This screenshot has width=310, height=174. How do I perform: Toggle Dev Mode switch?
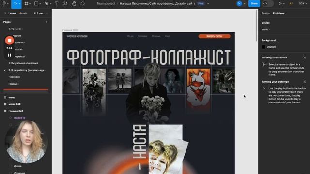click(x=268, y=3)
